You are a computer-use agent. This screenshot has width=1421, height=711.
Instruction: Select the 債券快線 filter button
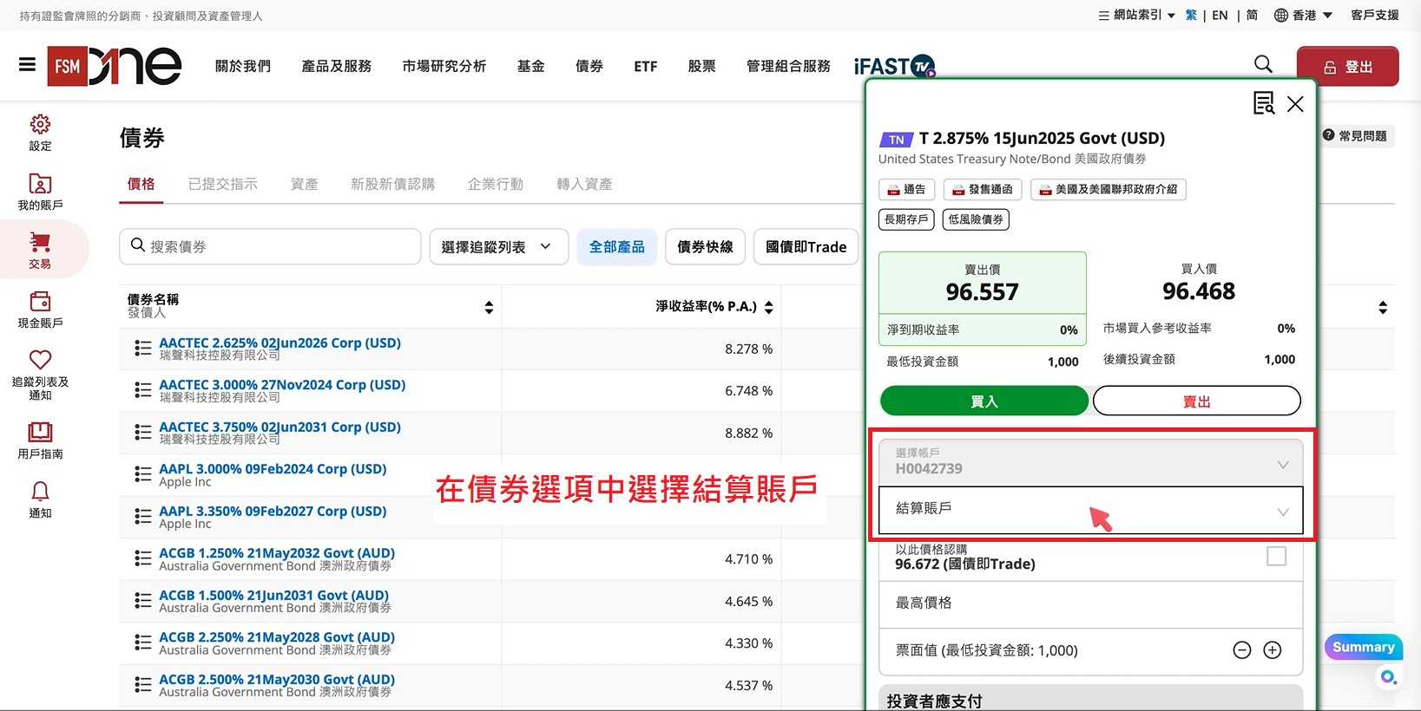706,247
